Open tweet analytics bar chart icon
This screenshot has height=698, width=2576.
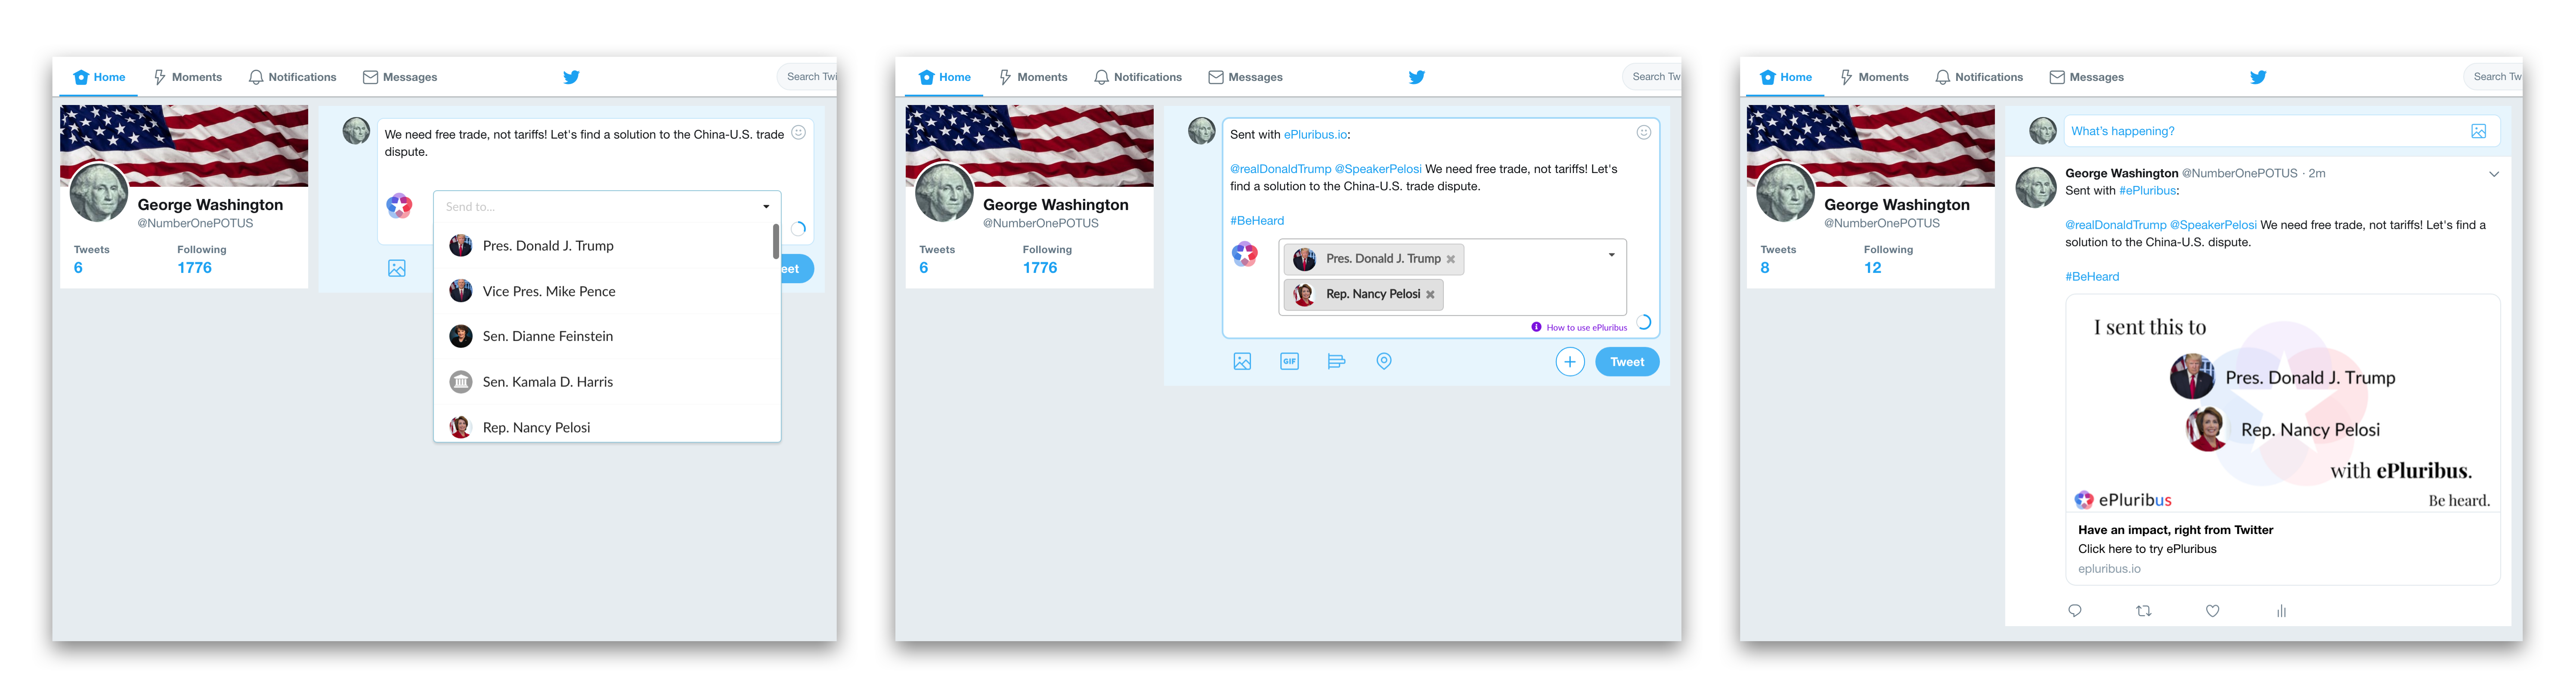(2281, 611)
